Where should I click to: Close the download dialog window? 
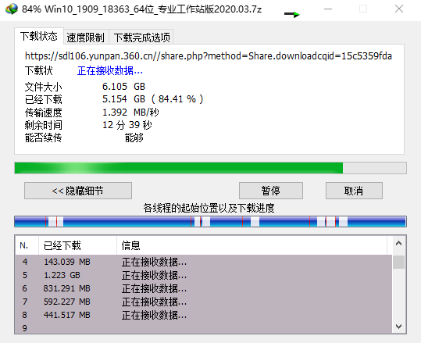pyautogui.click(x=399, y=9)
